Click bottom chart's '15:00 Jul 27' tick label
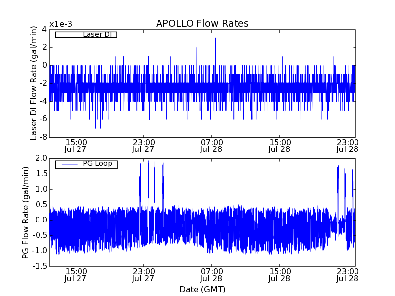The height and width of the screenshot is (296, 395). pos(76,275)
